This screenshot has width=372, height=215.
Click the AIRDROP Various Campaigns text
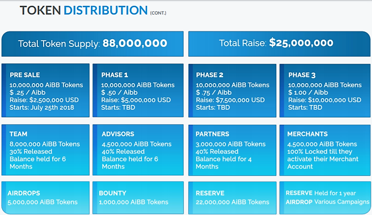pos(327,202)
